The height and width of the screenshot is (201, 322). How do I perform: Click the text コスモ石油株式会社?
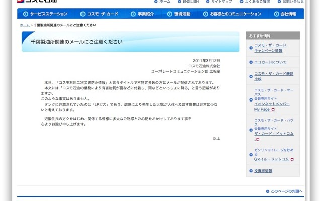pos(204,66)
